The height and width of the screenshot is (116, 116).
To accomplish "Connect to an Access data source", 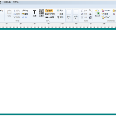I will click(106, 11).
